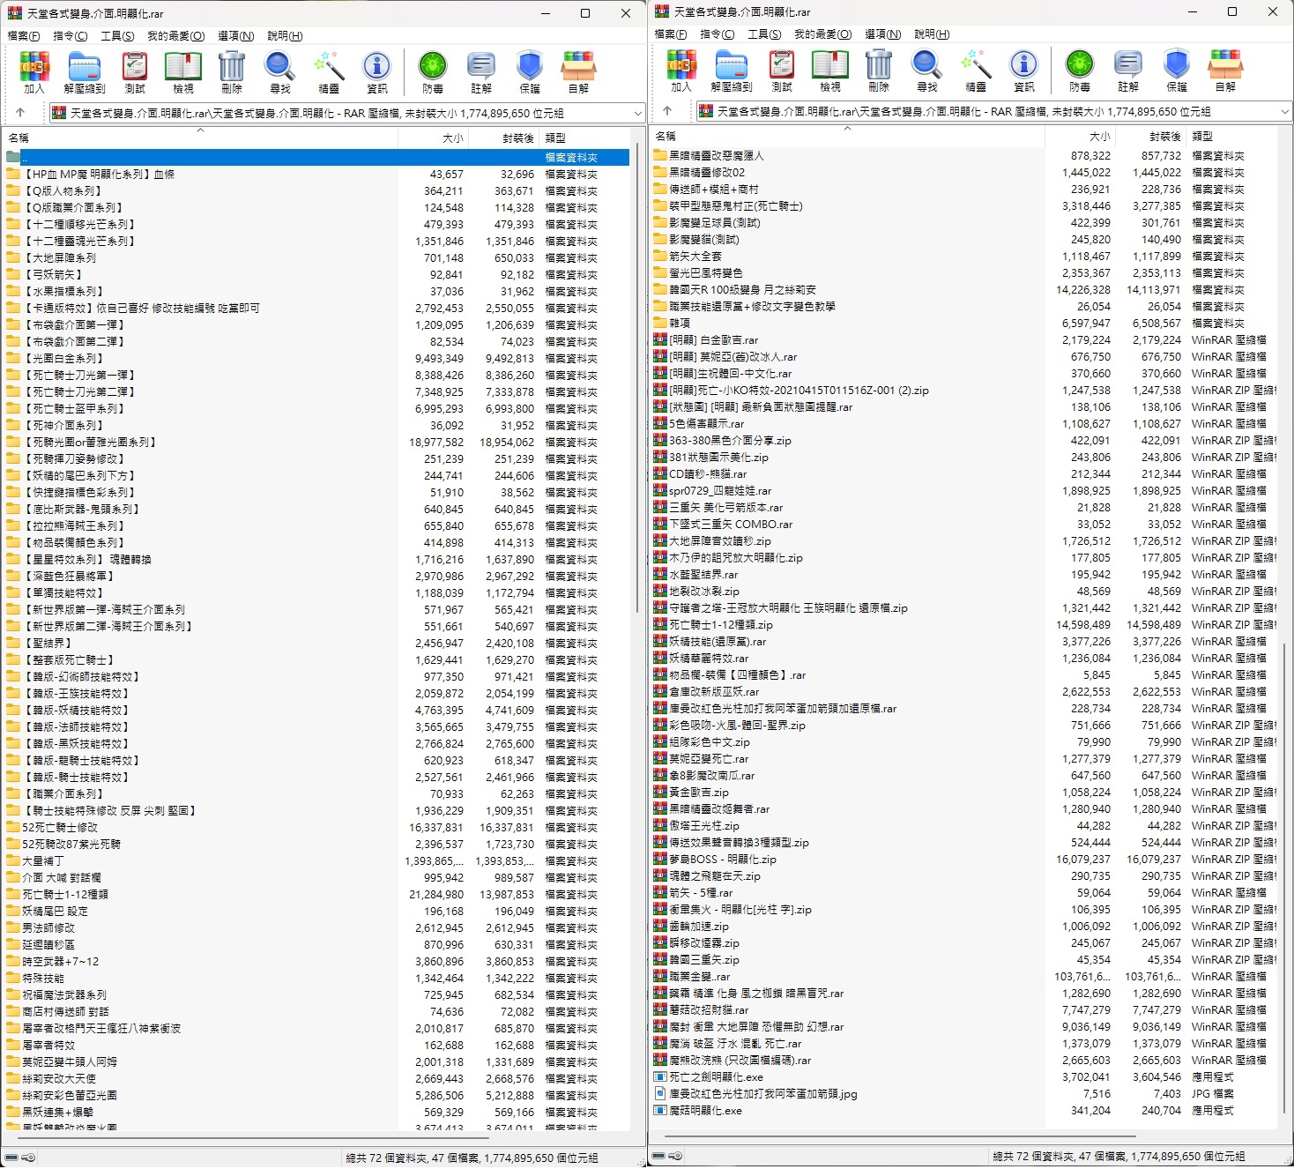Click the 加入 (Add) icon in right window

(x=681, y=71)
